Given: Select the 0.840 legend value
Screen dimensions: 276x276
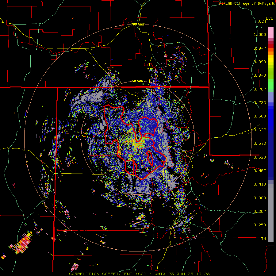Looking at the screenshot, I should coord(260,75).
